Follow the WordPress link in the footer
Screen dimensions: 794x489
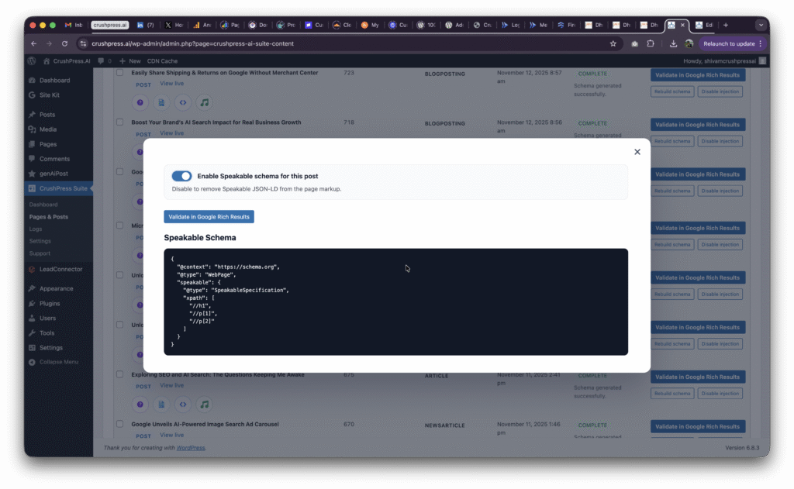pos(191,448)
